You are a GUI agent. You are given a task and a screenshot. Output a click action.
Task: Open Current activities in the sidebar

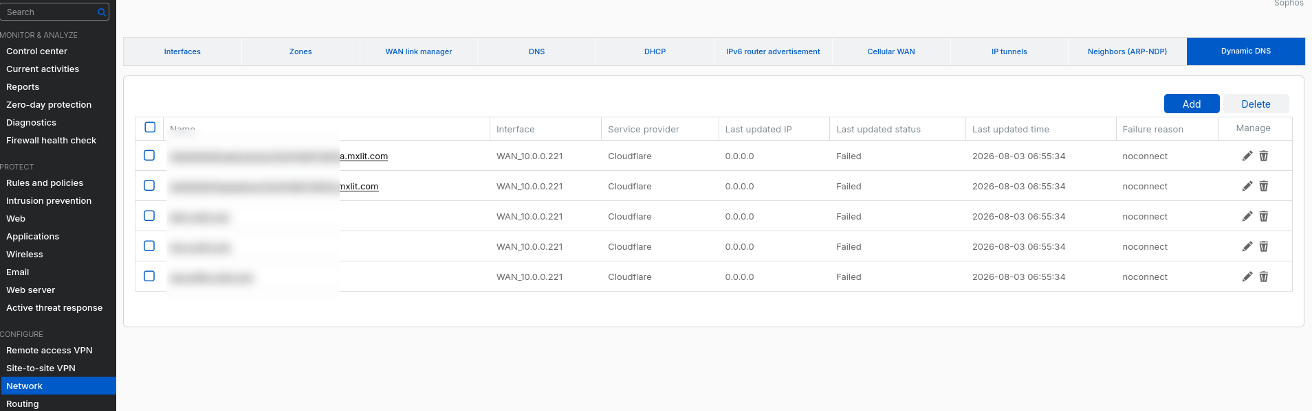click(x=43, y=69)
